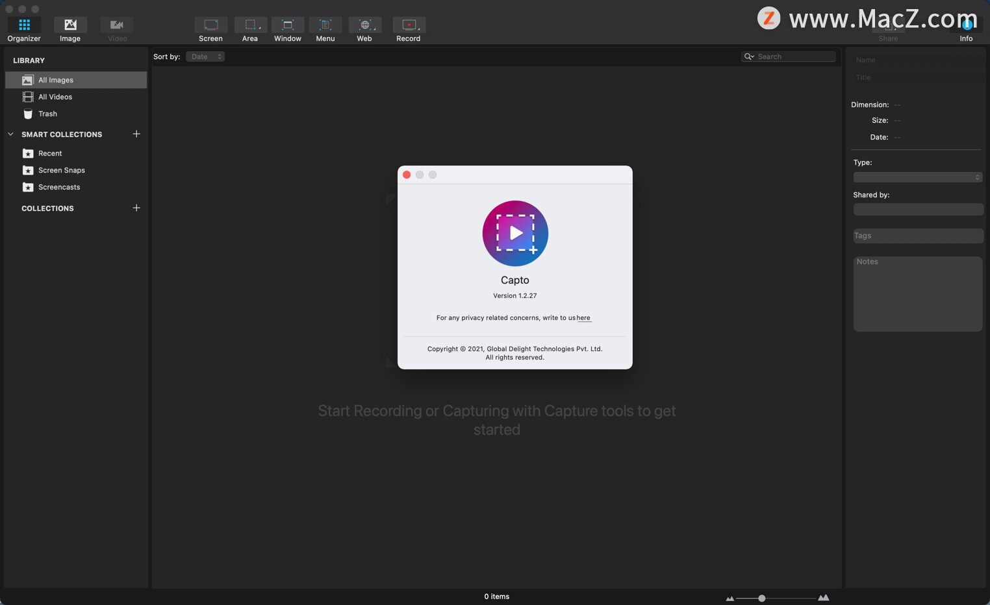Image resolution: width=990 pixels, height=605 pixels.
Task: Open the Type dropdown
Action: click(x=917, y=177)
